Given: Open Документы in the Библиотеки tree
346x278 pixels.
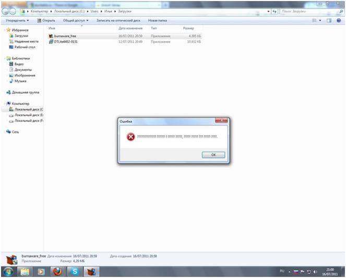Looking at the screenshot, I should [23, 70].
